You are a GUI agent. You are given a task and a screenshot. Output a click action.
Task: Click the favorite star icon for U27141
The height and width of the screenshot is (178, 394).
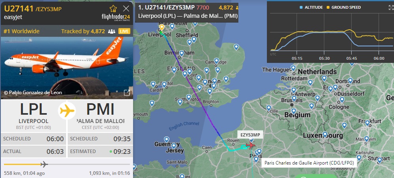point(113,9)
